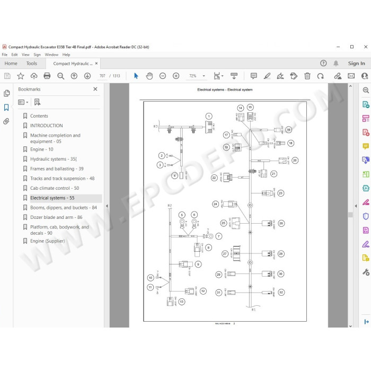Image resolution: width=371 pixels, height=371 pixels.
Task: Open the Window menu
Action: [x=51, y=55]
